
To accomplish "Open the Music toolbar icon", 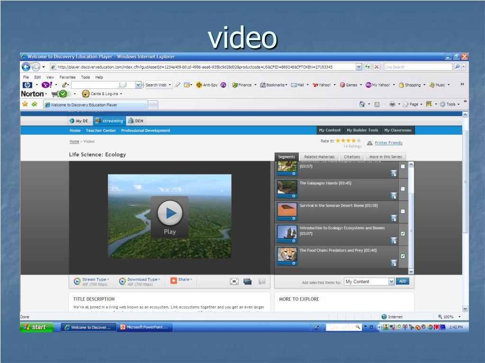I will click(x=437, y=85).
